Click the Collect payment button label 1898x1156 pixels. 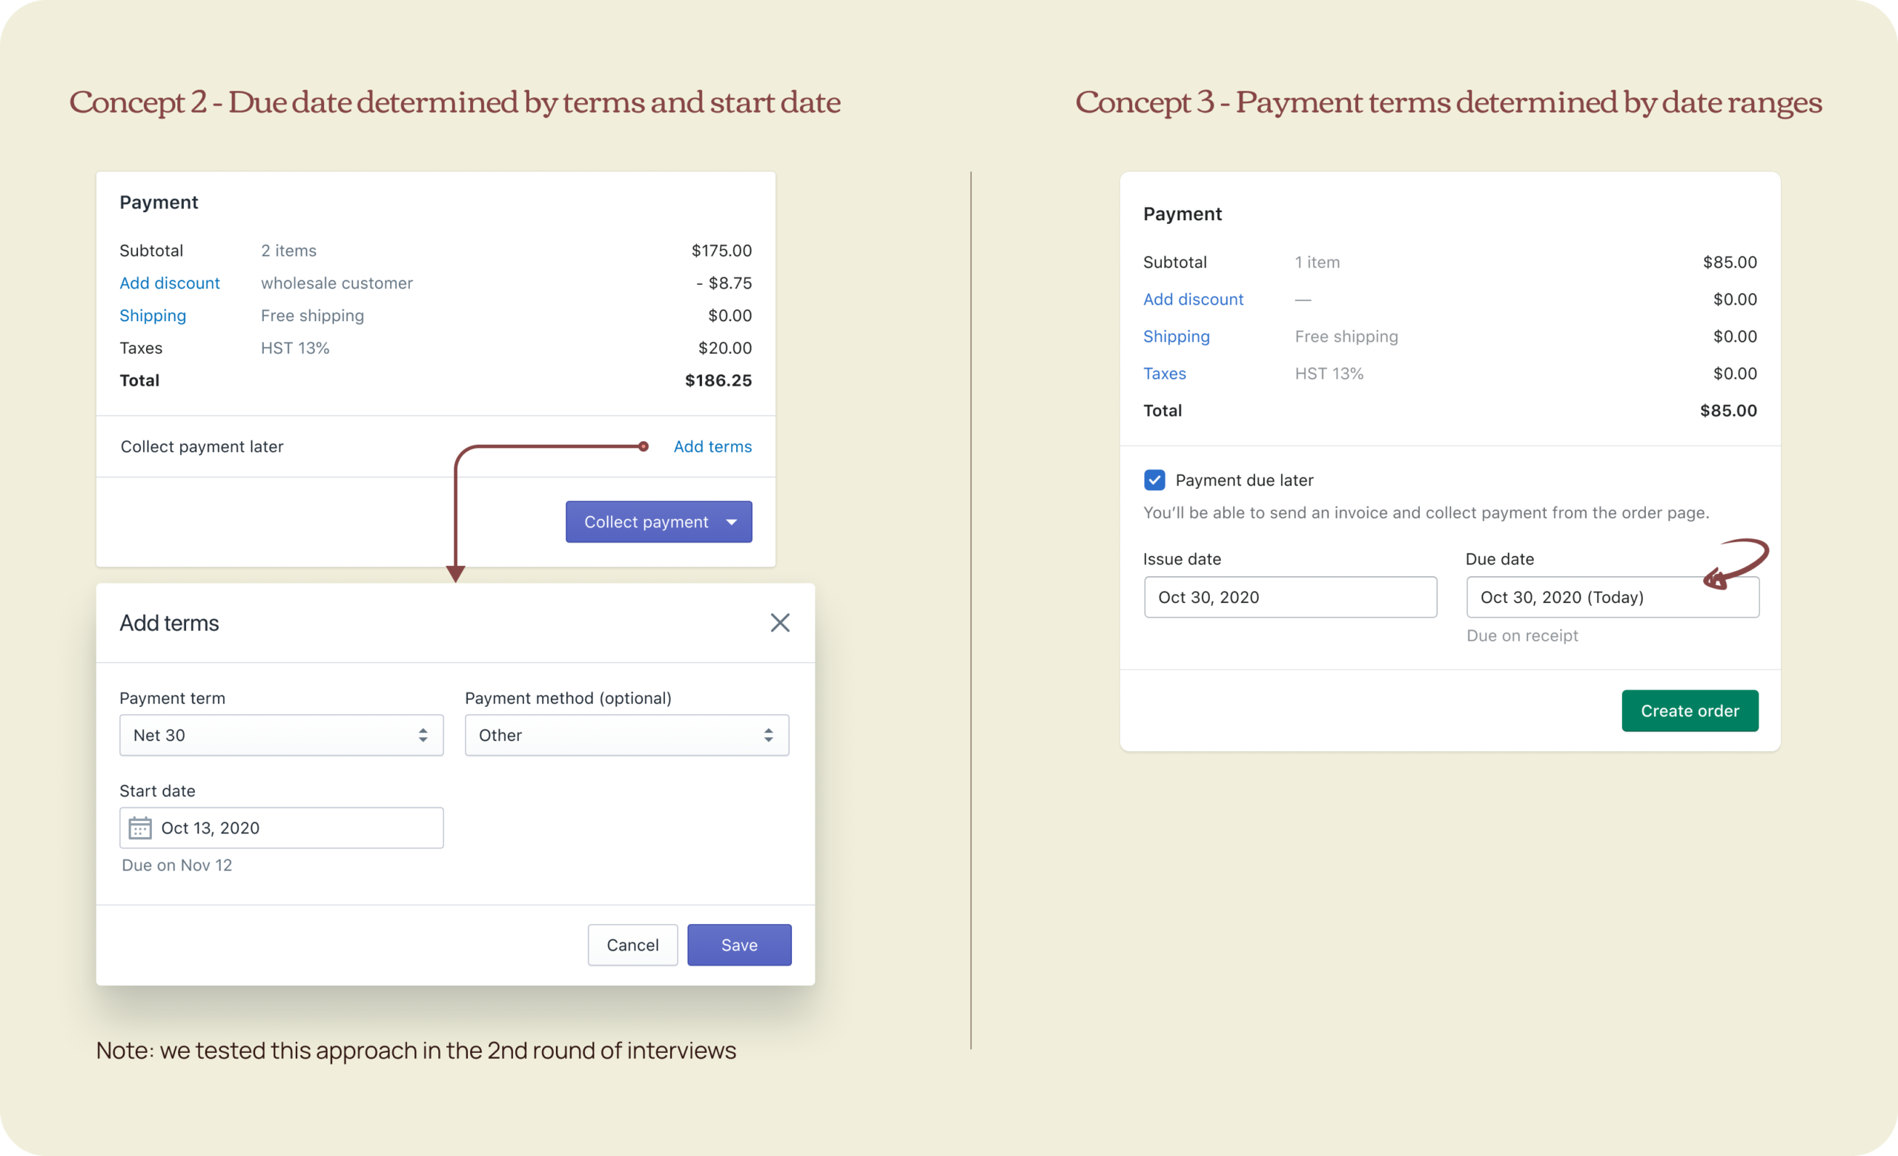pyautogui.click(x=646, y=522)
